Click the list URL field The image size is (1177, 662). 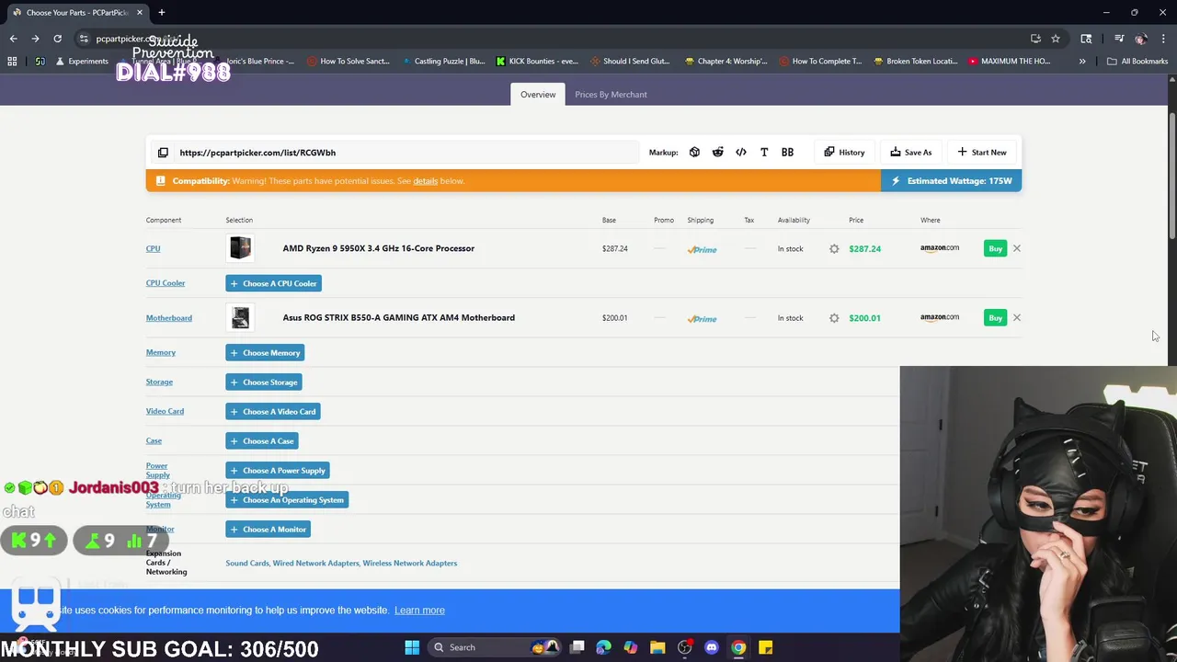407,153
